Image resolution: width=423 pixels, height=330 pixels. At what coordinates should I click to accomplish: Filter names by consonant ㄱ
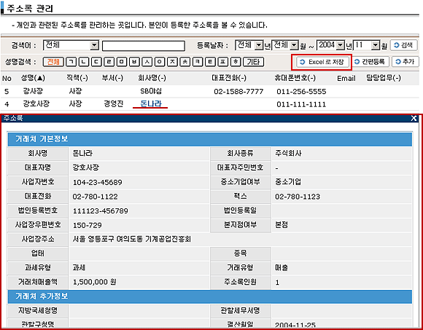[x=71, y=62]
